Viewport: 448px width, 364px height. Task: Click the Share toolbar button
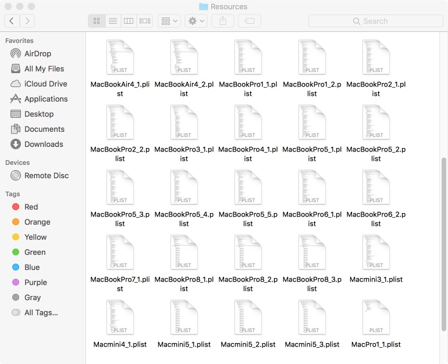tap(223, 21)
